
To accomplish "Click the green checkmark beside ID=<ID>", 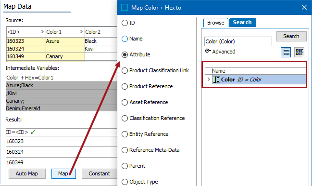I will coord(33,132).
